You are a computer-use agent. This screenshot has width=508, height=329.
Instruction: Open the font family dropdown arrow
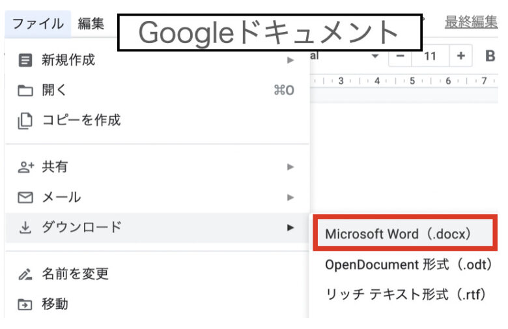(375, 56)
